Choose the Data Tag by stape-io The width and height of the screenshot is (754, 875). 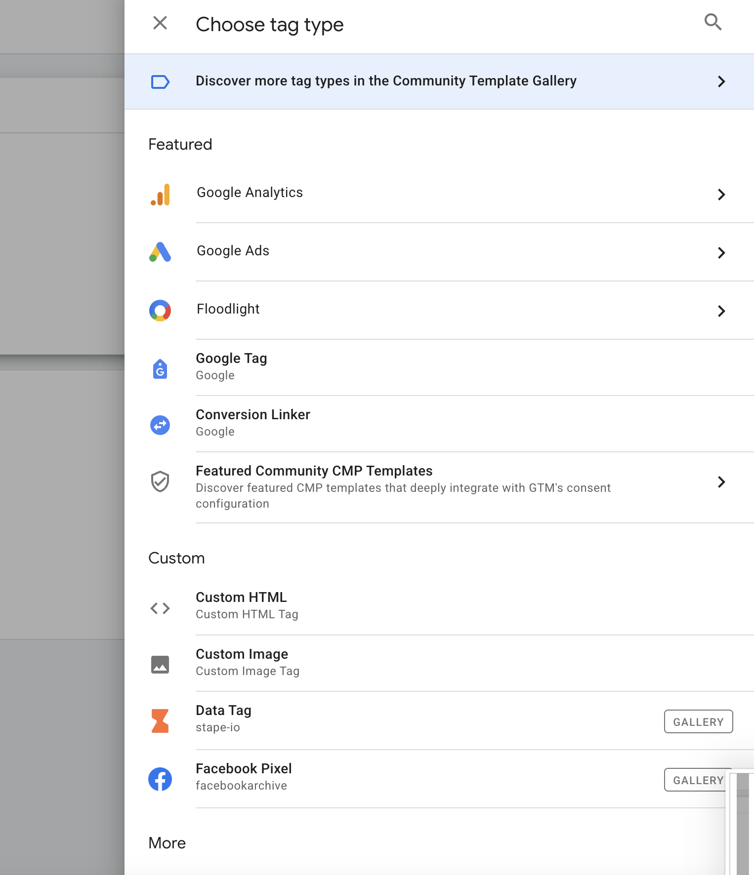click(224, 718)
